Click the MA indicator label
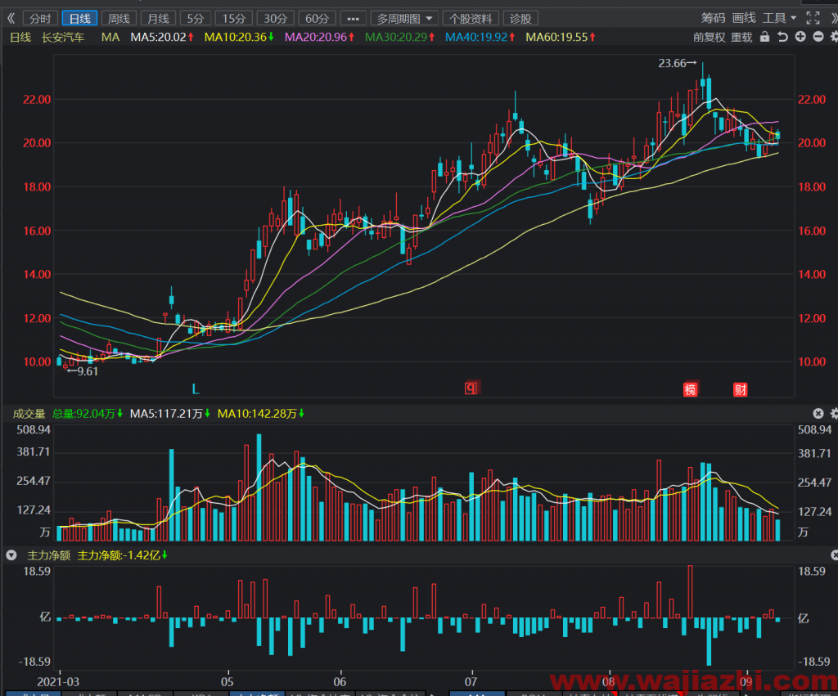Viewport: 838px width, 696px height. (x=110, y=37)
